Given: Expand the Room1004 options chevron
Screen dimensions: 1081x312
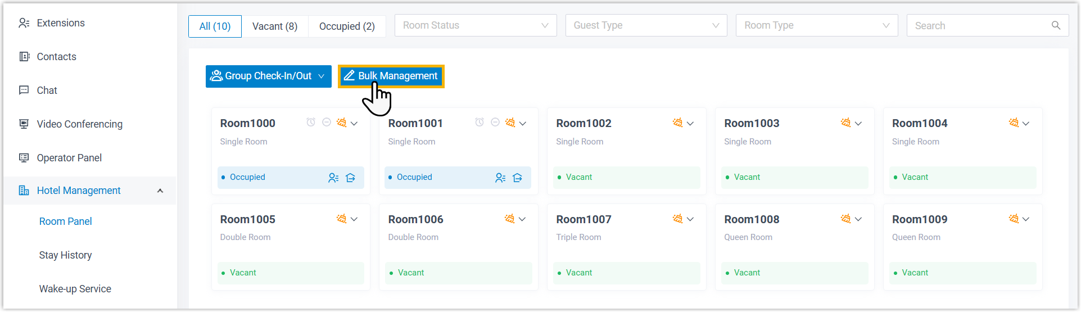Looking at the screenshot, I should pyautogui.click(x=1026, y=124).
